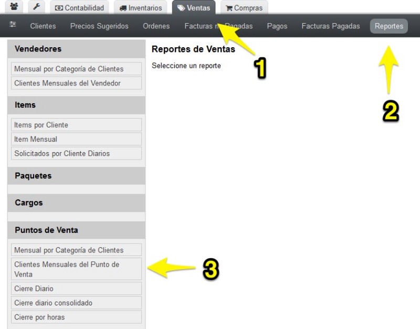Open Items por Cliente report

click(x=76, y=125)
